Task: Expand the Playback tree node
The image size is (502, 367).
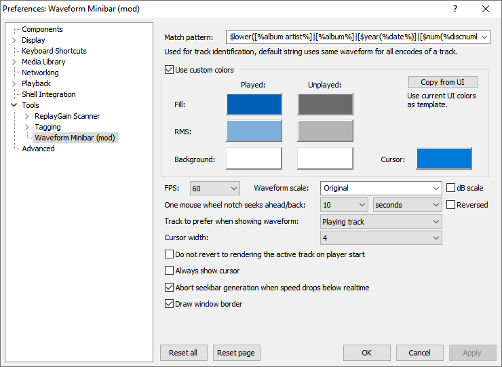Action: point(14,83)
